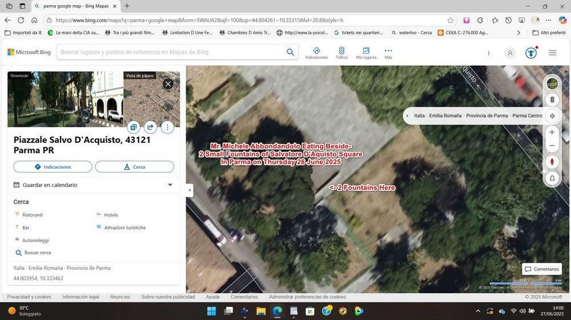Open more actions three-dot button on card
Screen dimensions: 571x320
click(167, 127)
